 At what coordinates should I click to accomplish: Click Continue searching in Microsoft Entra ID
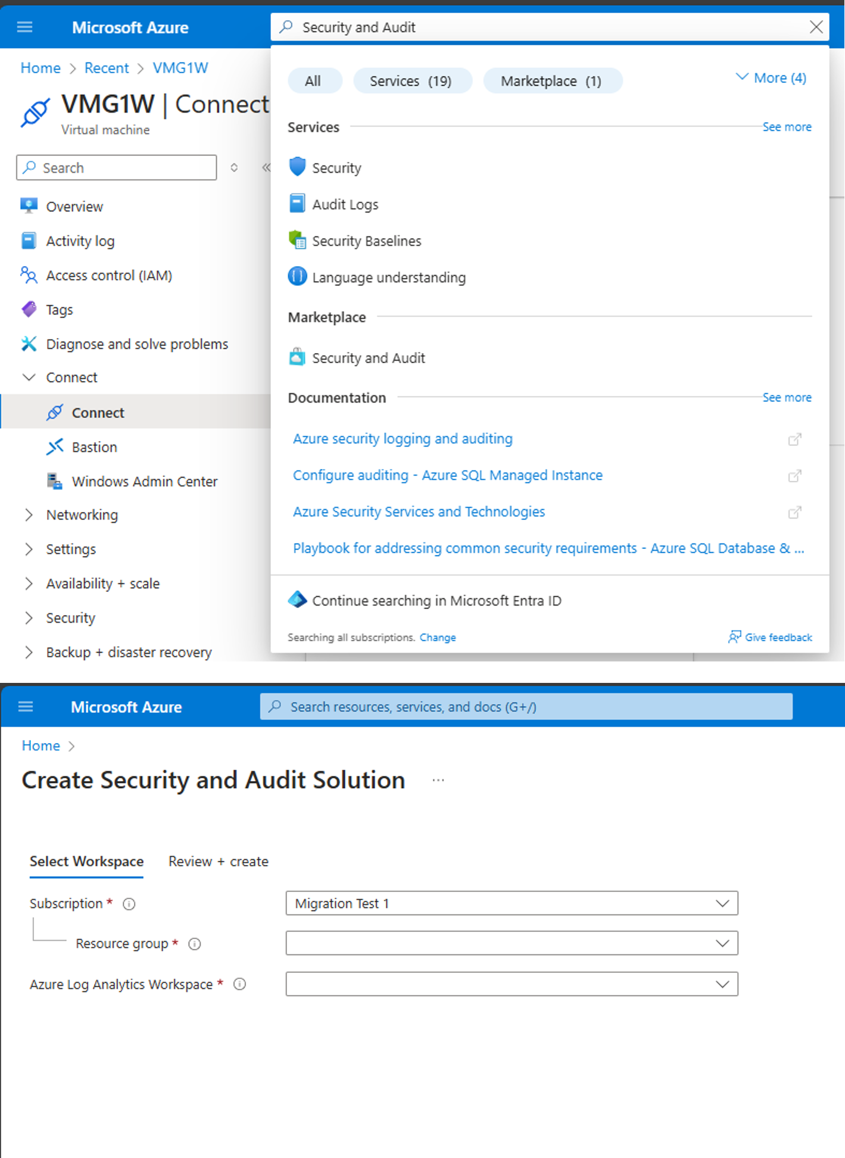coord(436,600)
